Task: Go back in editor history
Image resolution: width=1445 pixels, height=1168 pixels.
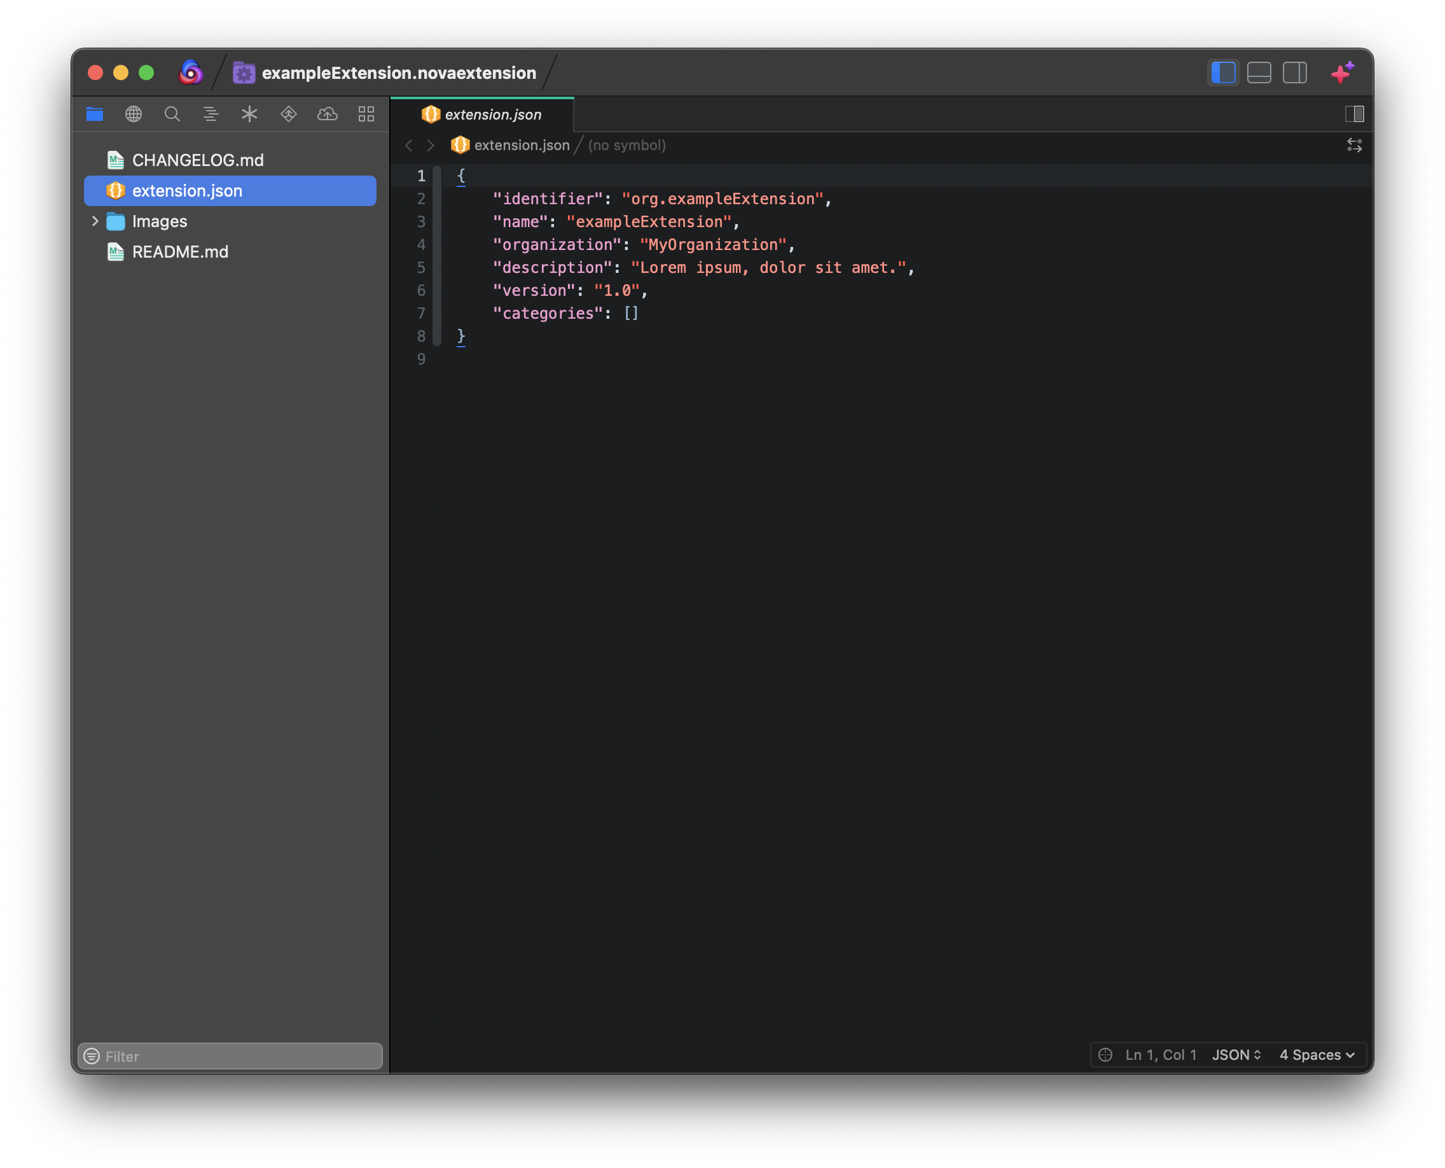Action: pos(409,145)
